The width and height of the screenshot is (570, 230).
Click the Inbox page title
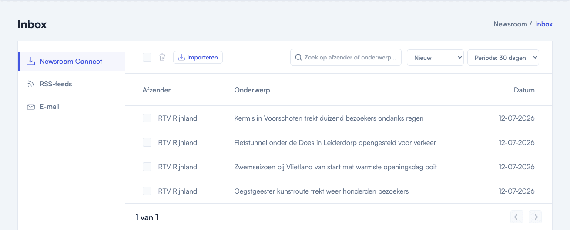(x=32, y=24)
